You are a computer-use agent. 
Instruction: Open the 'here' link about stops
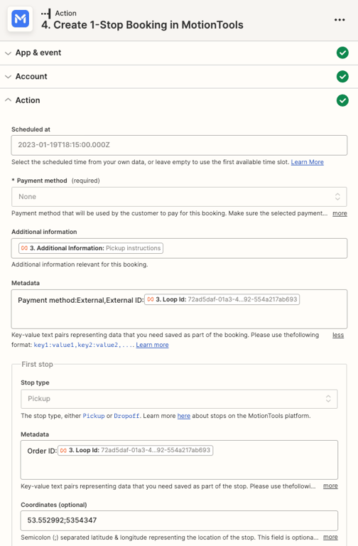(x=184, y=416)
